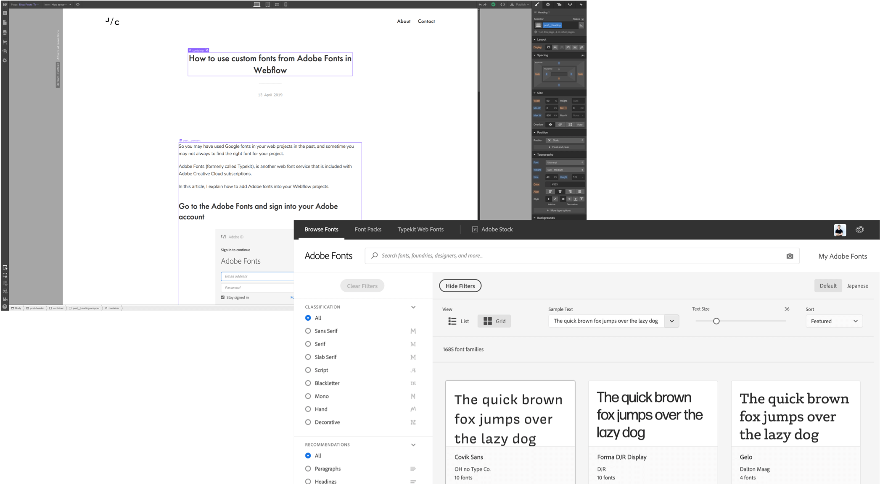Open the Sample Text dropdown arrow
The height and width of the screenshot is (484, 880).
click(x=671, y=321)
